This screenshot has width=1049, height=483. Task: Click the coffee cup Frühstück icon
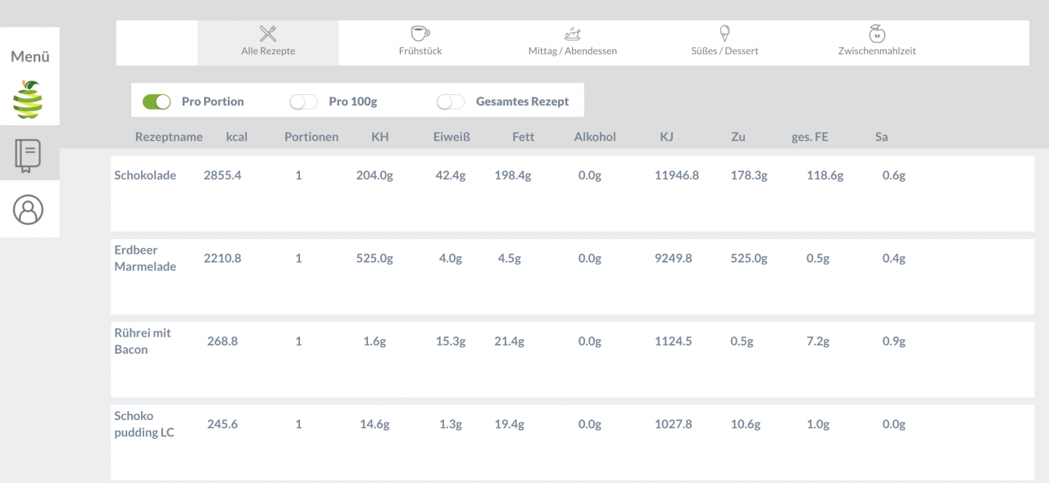click(x=419, y=34)
